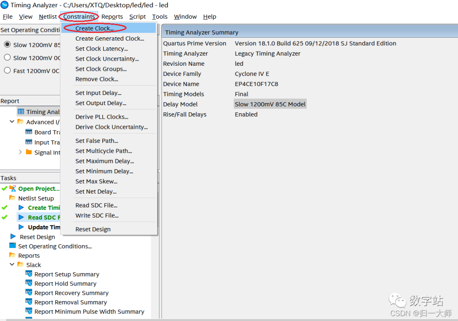
Task: Open the View menu
Action: [26, 17]
